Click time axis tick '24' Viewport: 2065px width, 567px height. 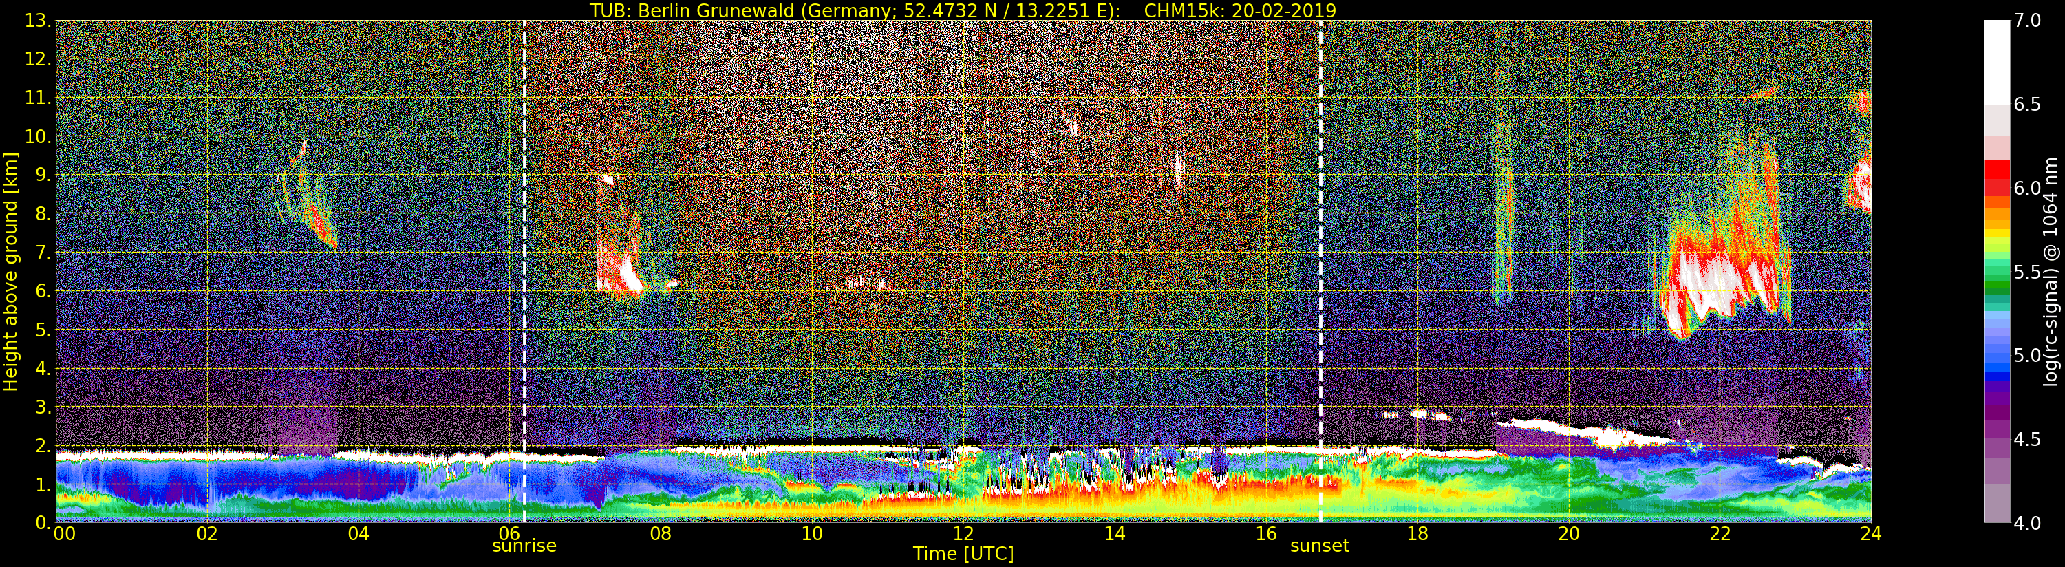pyautogui.click(x=1871, y=533)
